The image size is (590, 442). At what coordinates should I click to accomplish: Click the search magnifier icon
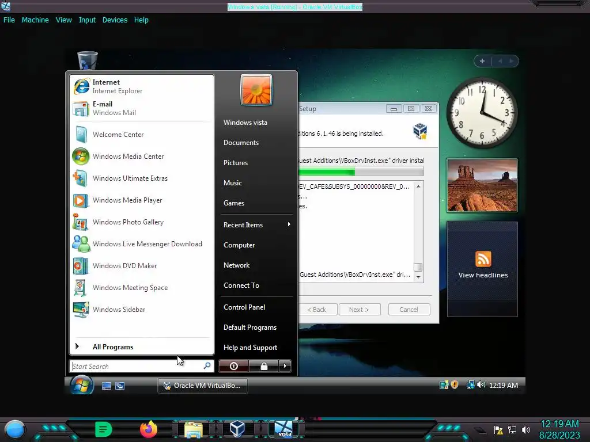click(x=207, y=365)
